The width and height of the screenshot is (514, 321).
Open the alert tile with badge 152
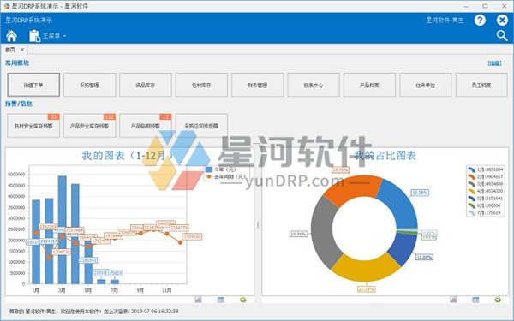(89, 126)
